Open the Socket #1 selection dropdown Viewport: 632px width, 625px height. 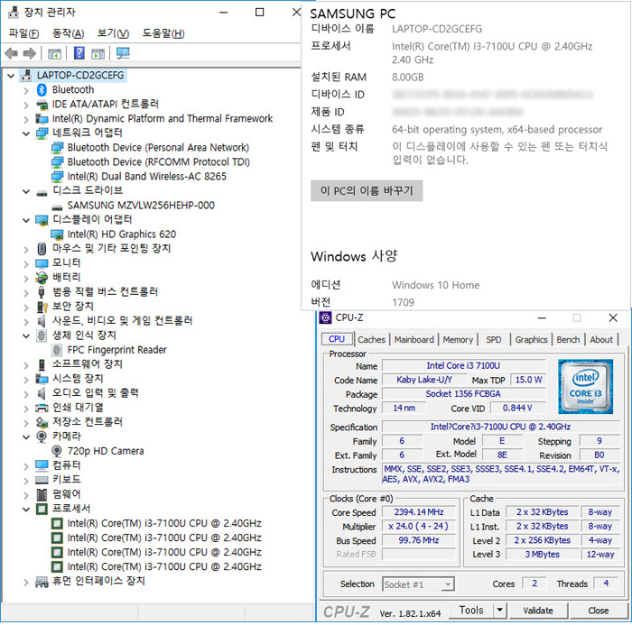tap(448, 584)
